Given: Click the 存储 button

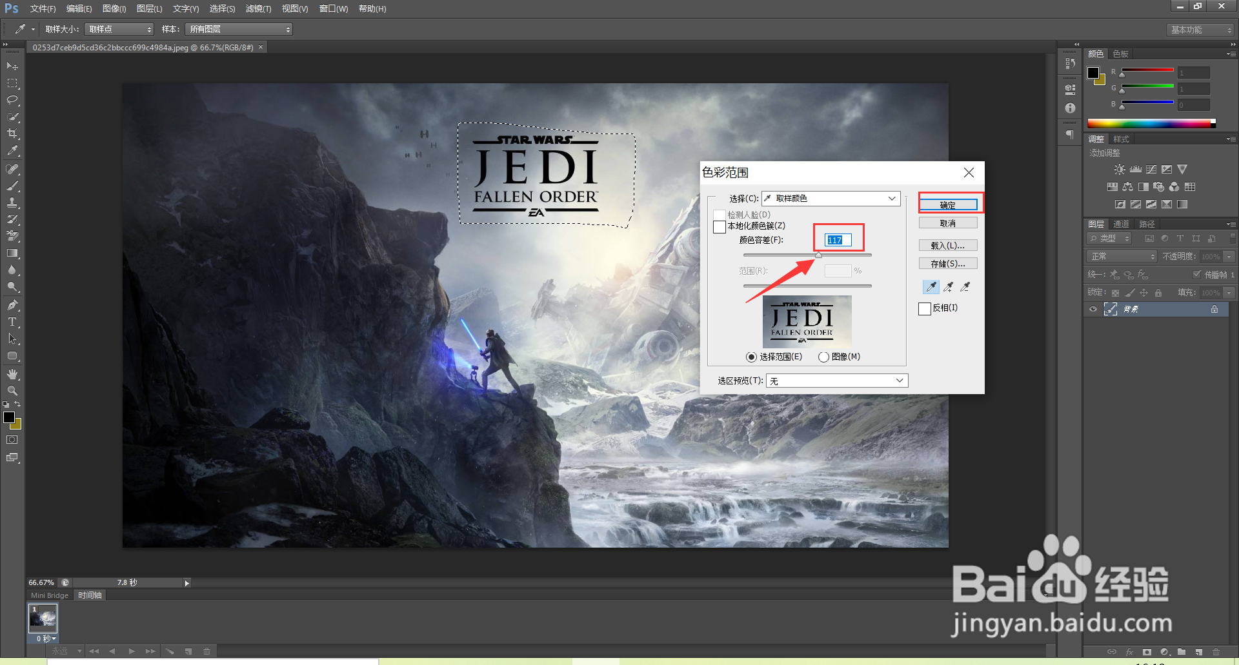Looking at the screenshot, I should pos(948,264).
